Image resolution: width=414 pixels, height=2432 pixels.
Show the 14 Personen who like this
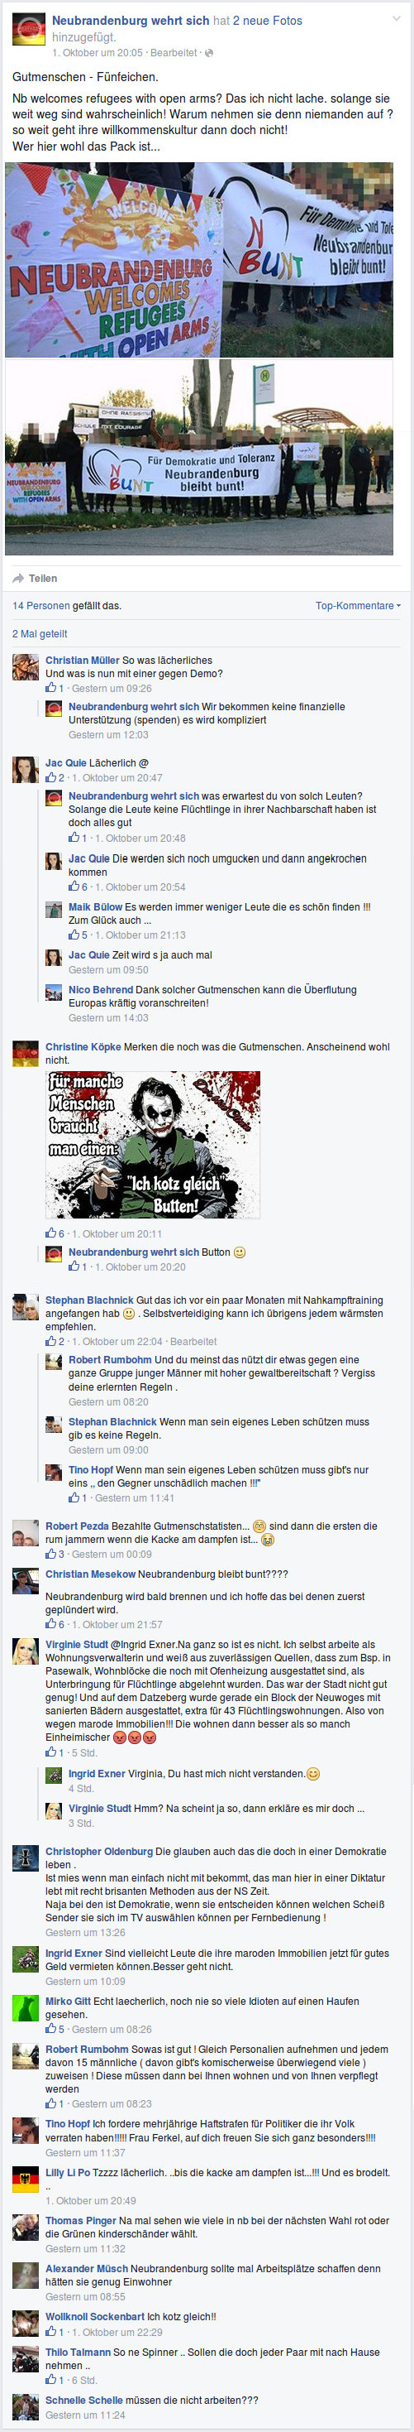40,605
